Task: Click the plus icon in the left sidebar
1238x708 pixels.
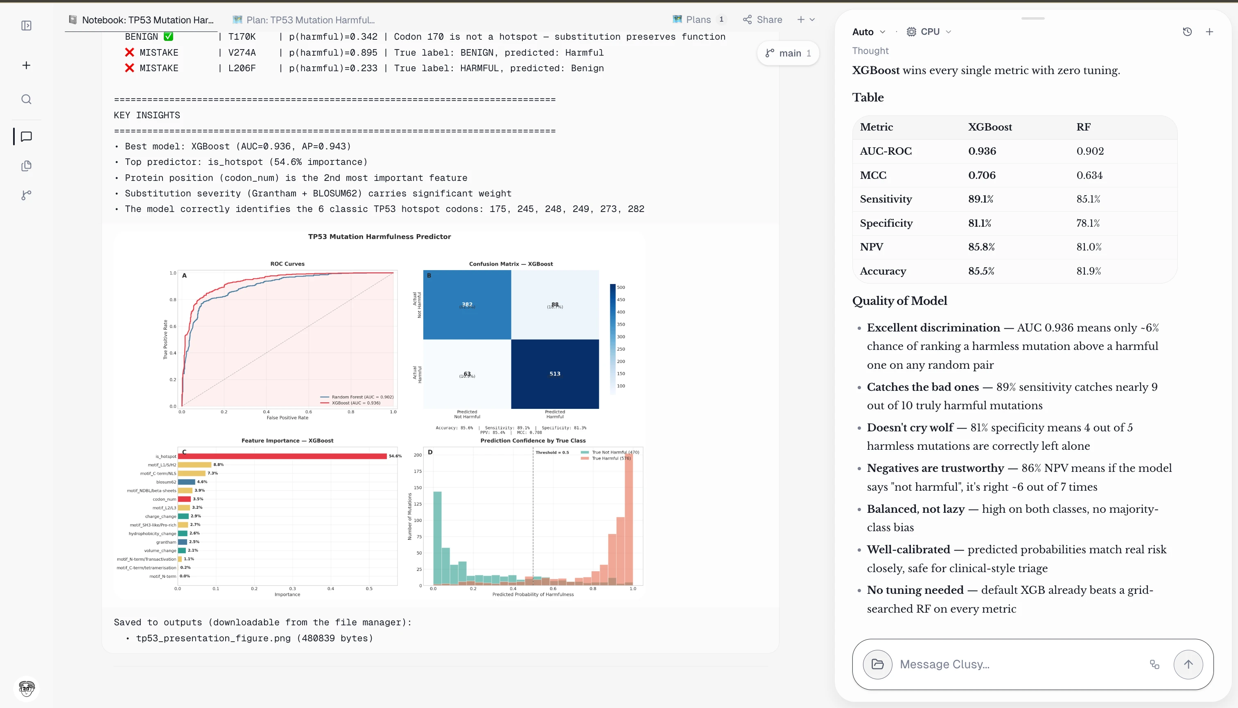Action: click(26, 65)
